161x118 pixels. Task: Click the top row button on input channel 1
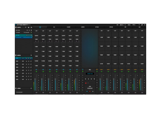(36, 31)
